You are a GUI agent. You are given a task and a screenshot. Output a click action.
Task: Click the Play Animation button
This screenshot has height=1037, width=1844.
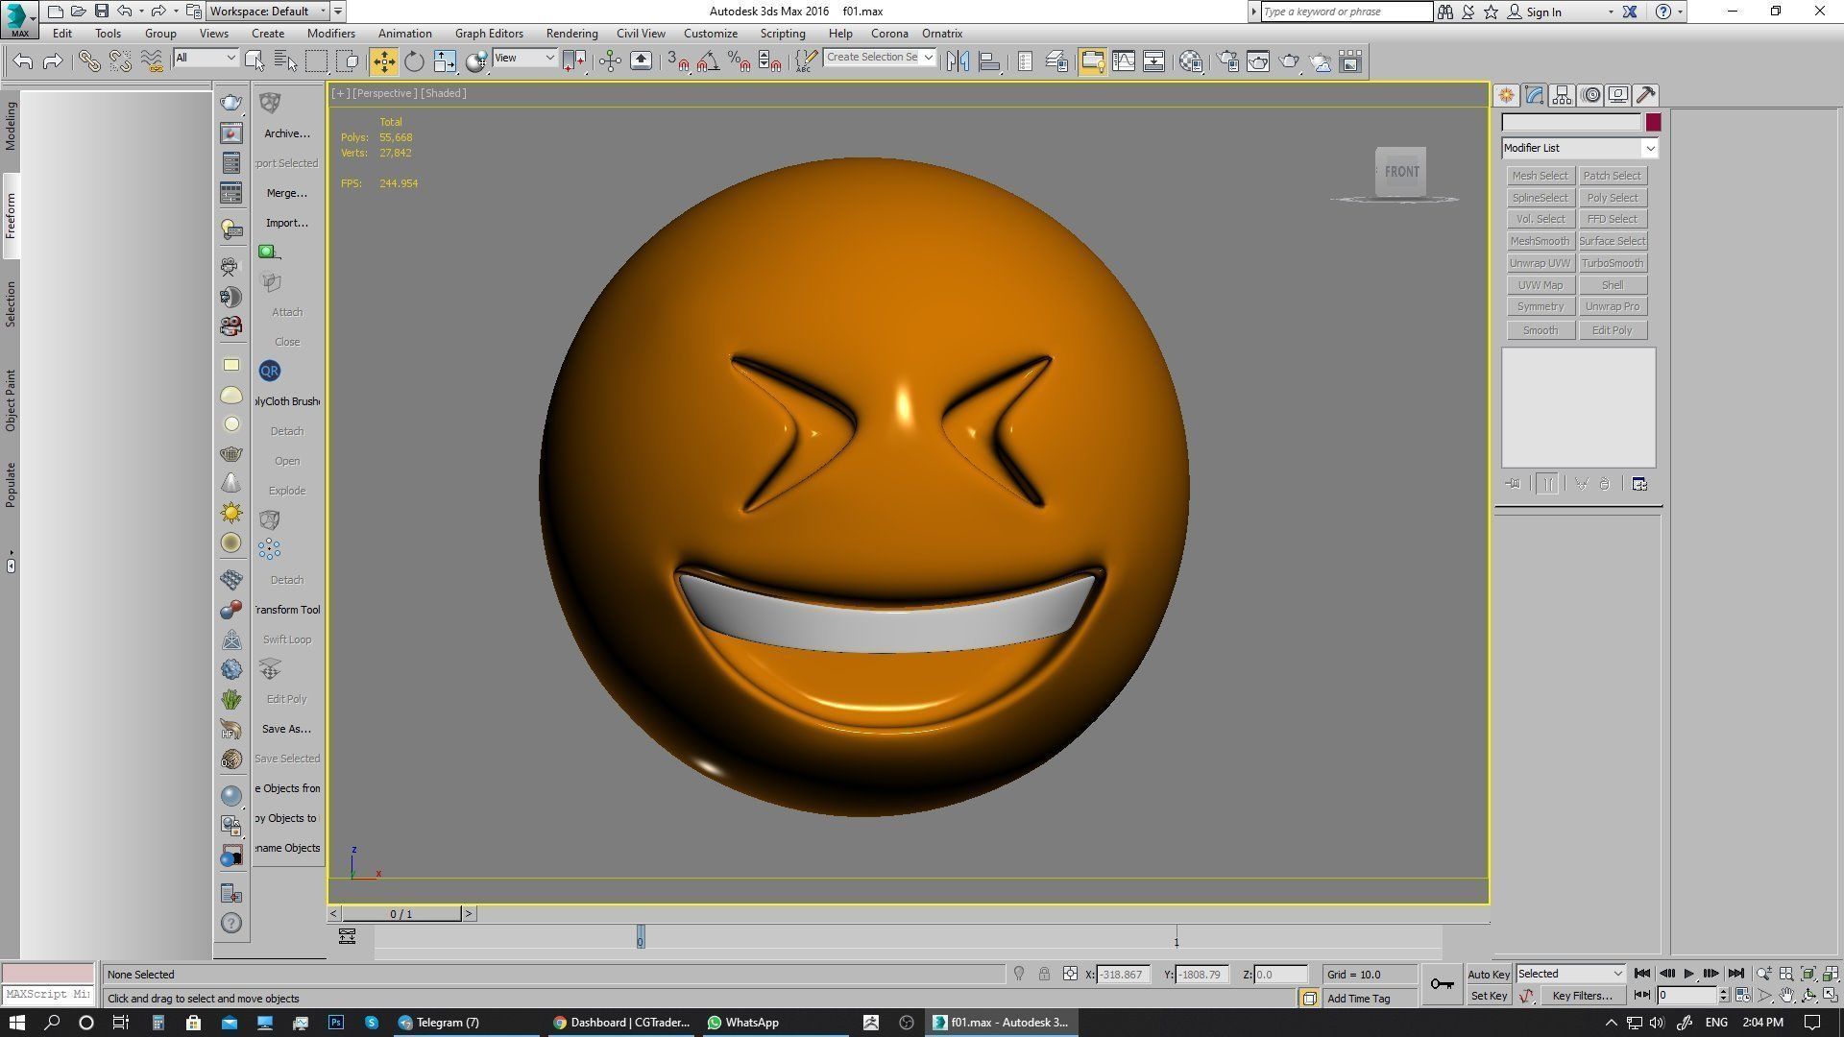[1689, 974]
